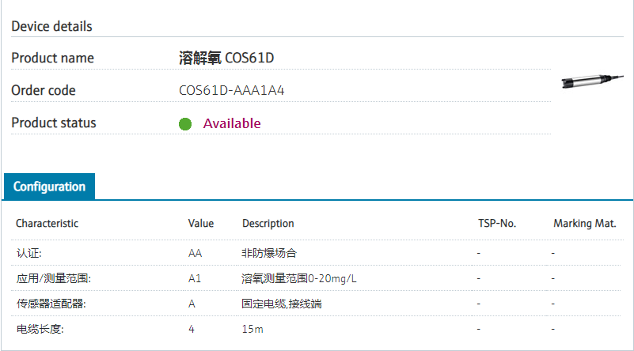Click the 15m cable length description
This screenshot has height=351, width=634.
click(x=252, y=329)
